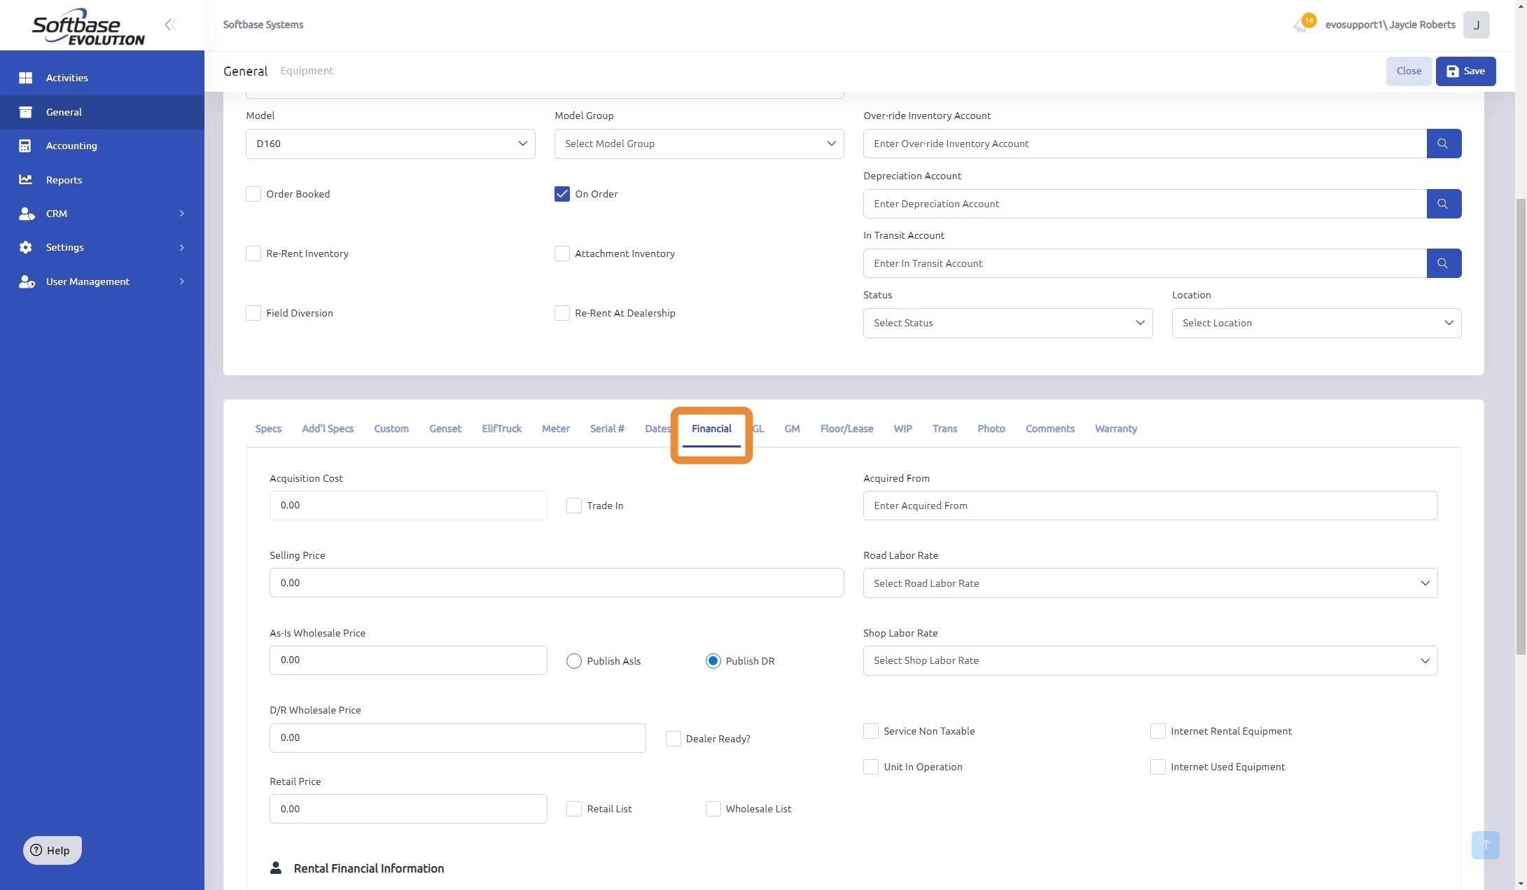This screenshot has width=1527, height=890.
Task: Click the Save button
Action: pyautogui.click(x=1465, y=71)
